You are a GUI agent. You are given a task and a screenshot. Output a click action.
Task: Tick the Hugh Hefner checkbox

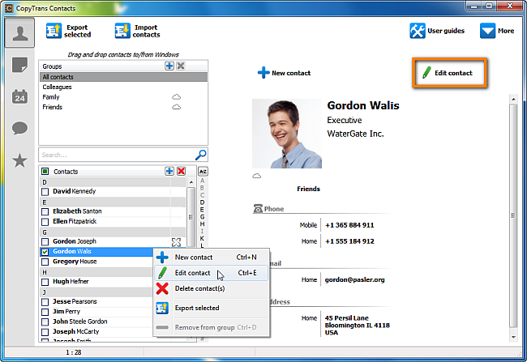point(45,281)
